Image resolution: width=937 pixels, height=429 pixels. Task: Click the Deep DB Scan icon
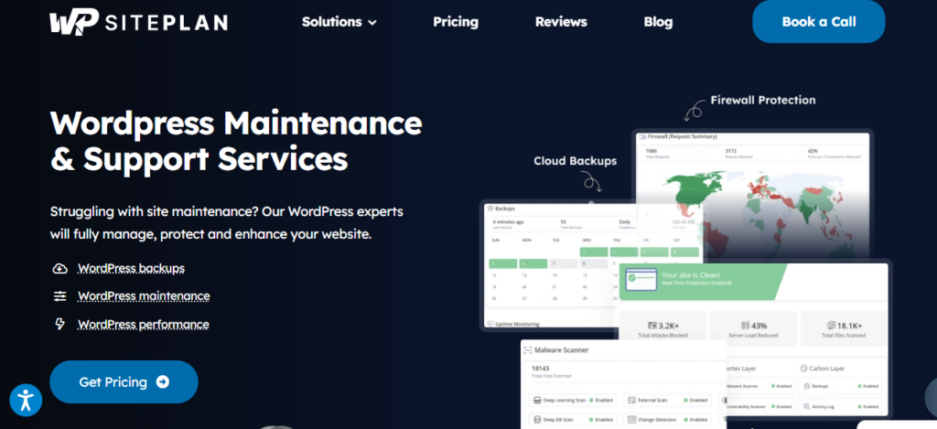tap(537, 420)
